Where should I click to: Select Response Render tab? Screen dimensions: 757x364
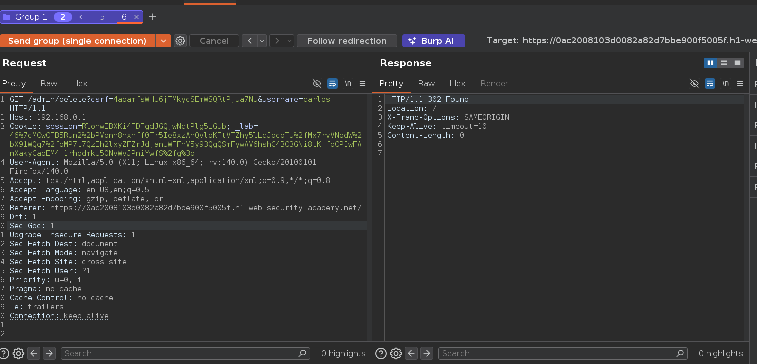pos(494,83)
